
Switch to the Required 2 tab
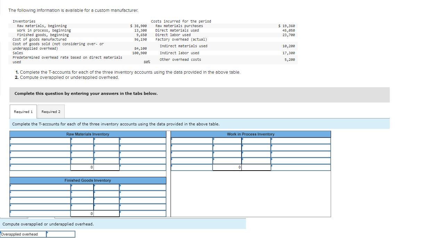[x=51, y=112]
